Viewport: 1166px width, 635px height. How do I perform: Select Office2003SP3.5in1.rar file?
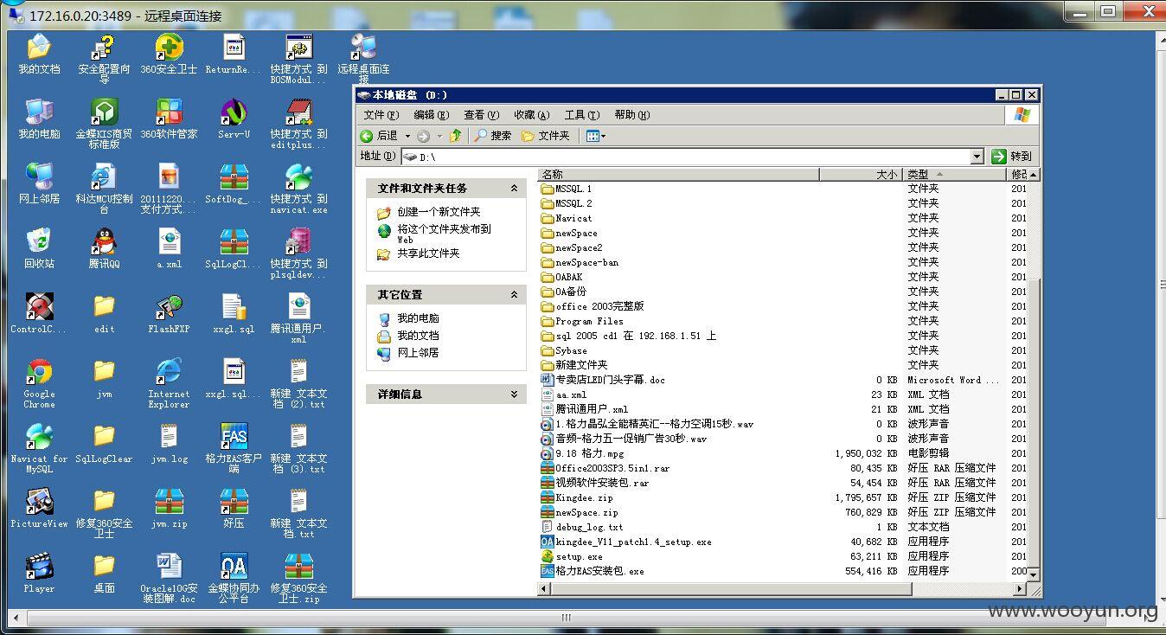(605, 468)
